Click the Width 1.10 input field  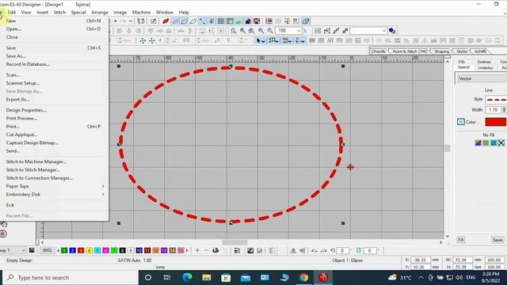coord(493,110)
